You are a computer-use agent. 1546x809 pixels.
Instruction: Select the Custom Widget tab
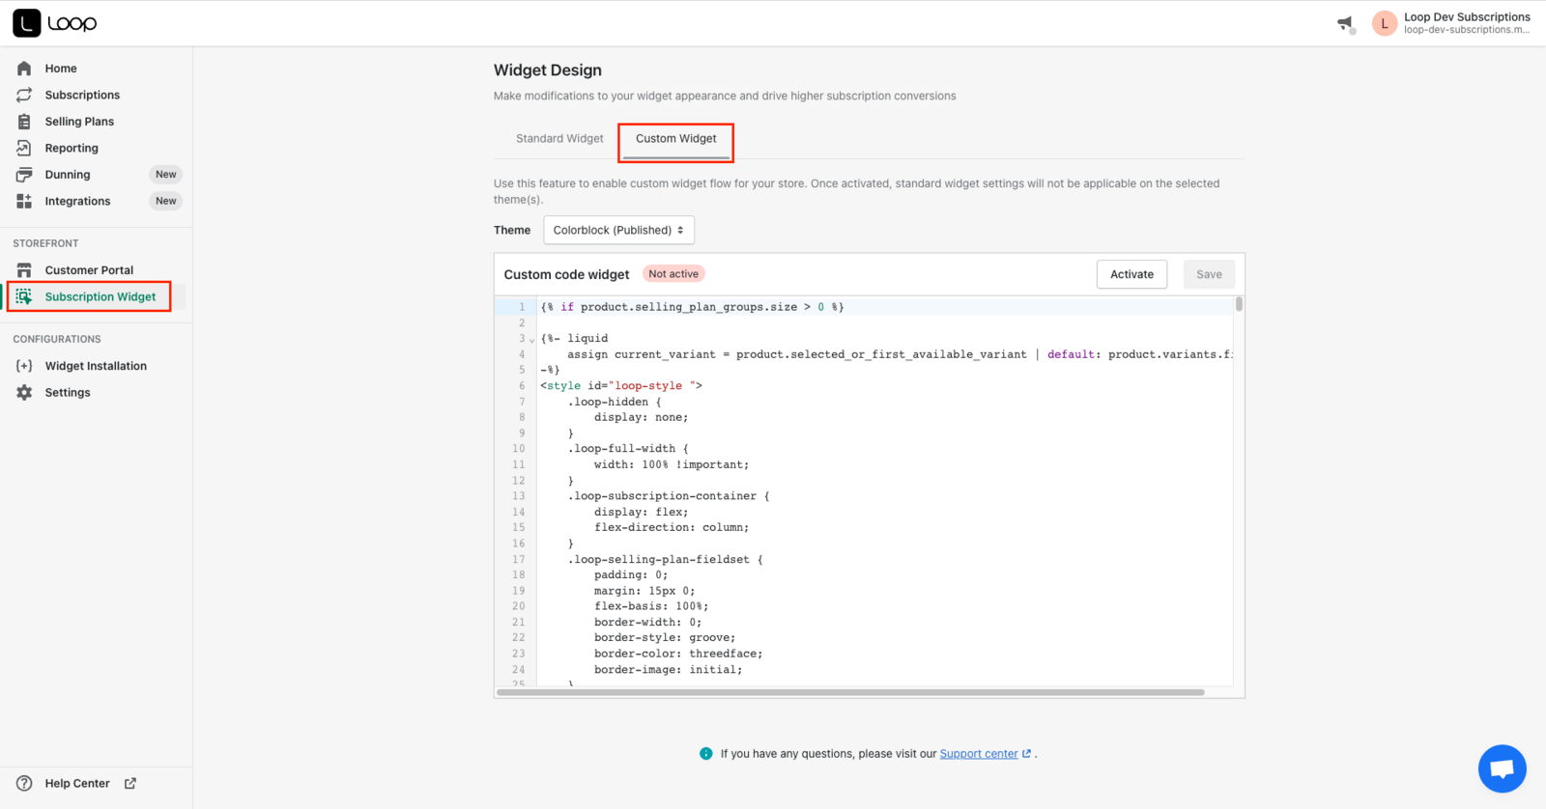(x=676, y=138)
